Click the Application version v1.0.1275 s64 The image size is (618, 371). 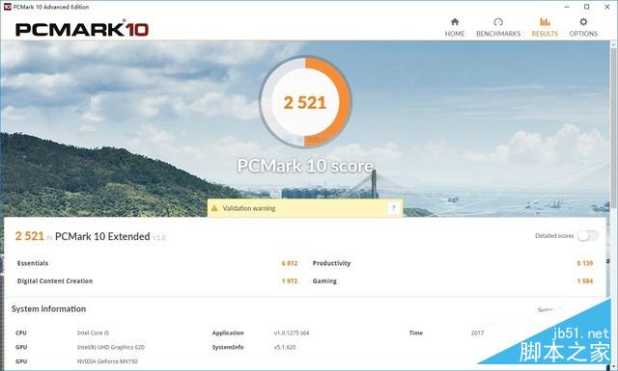292,332
